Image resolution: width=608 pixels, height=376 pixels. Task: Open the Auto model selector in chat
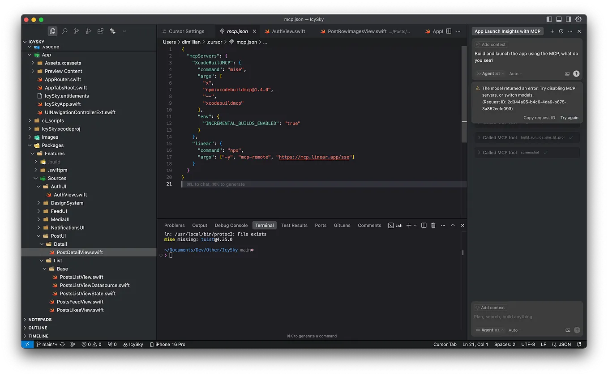coord(513,330)
